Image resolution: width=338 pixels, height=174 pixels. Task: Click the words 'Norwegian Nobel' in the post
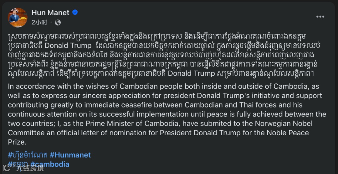(284, 123)
